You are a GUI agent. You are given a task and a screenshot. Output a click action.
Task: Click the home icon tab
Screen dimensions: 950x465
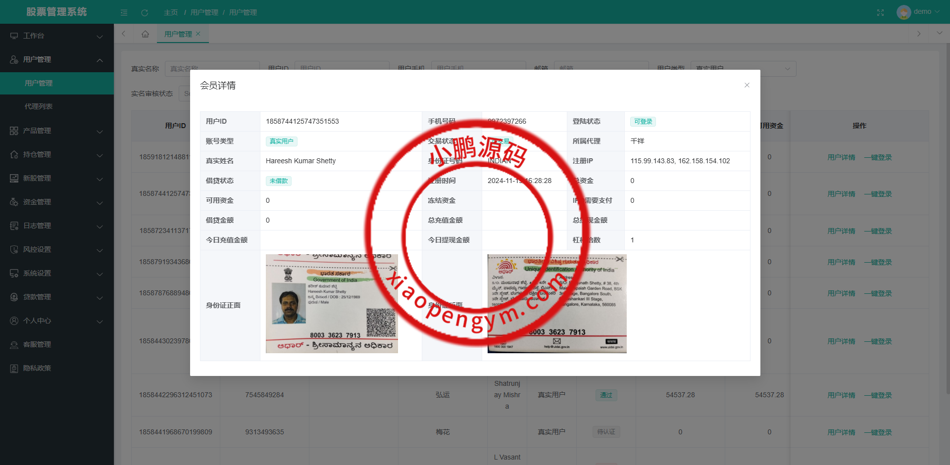click(x=145, y=34)
